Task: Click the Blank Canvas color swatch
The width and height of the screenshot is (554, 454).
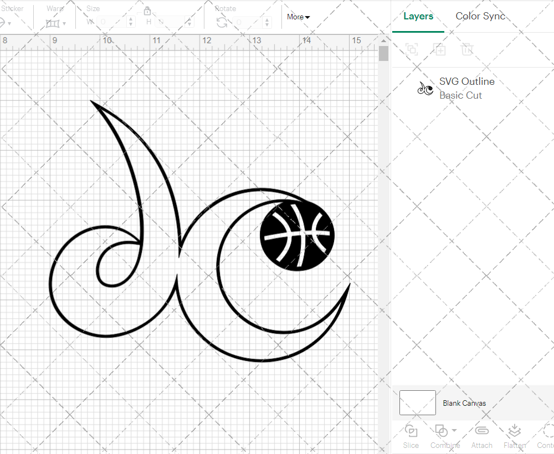Action: (x=417, y=403)
